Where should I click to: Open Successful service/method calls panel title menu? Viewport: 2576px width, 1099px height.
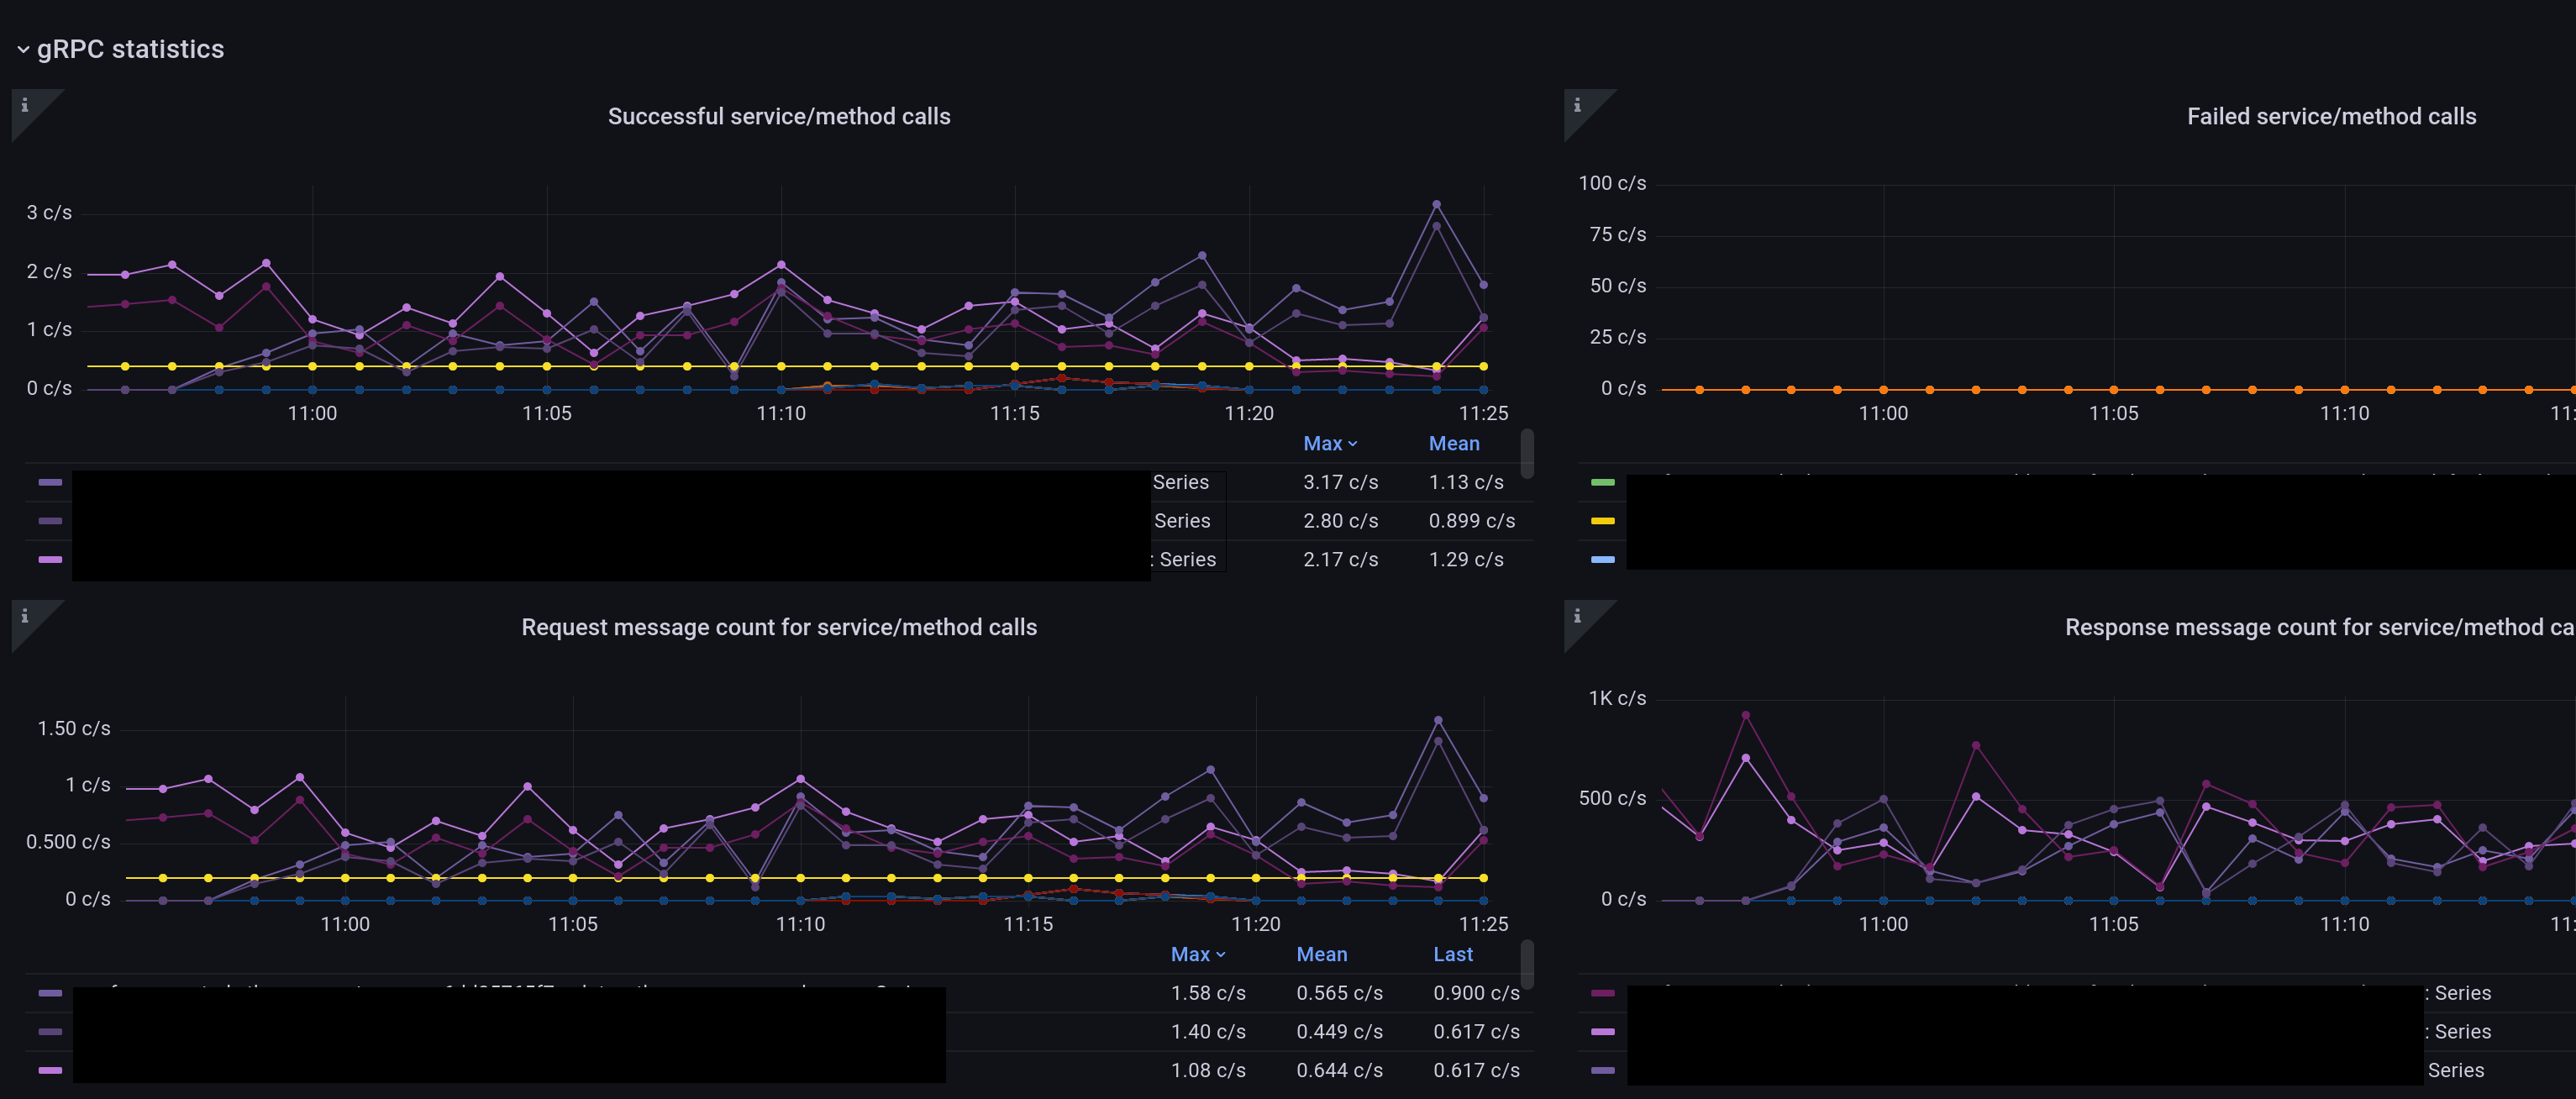(778, 116)
